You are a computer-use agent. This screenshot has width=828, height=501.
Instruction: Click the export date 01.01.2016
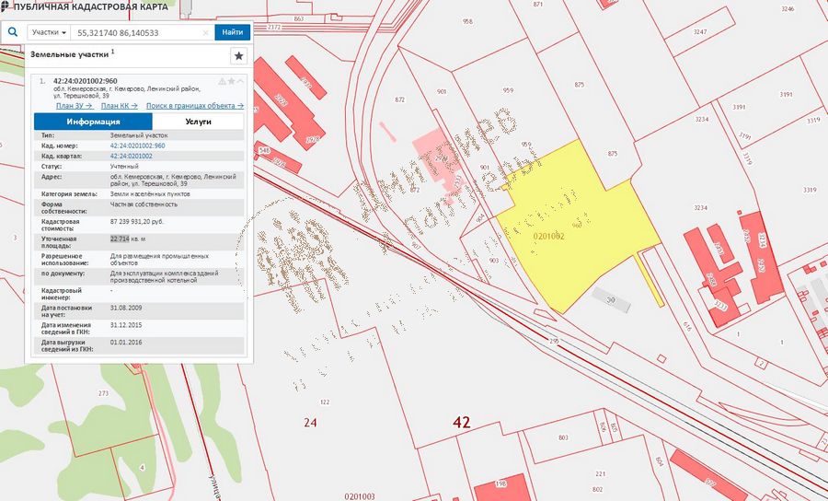126,343
